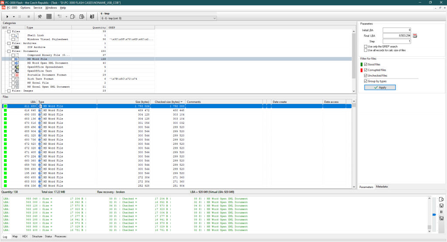
Task: Switch to the HEX tab at the bottom
Action: point(25,236)
